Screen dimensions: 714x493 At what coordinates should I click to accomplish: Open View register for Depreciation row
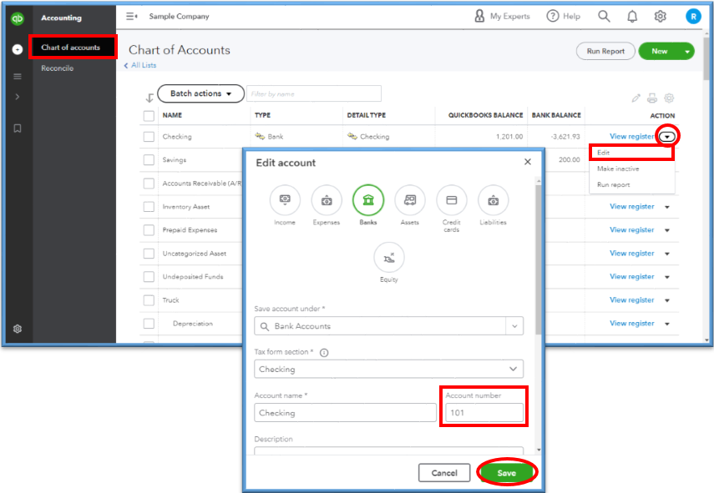pyautogui.click(x=631, y=324)
